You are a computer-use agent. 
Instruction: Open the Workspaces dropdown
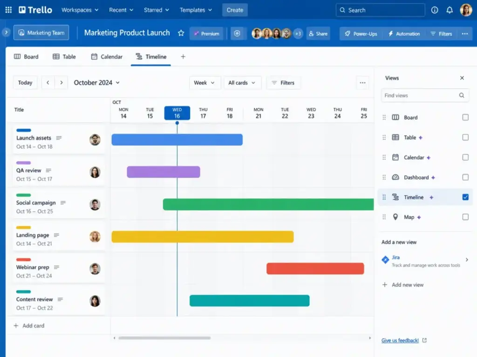pos(80,10)
